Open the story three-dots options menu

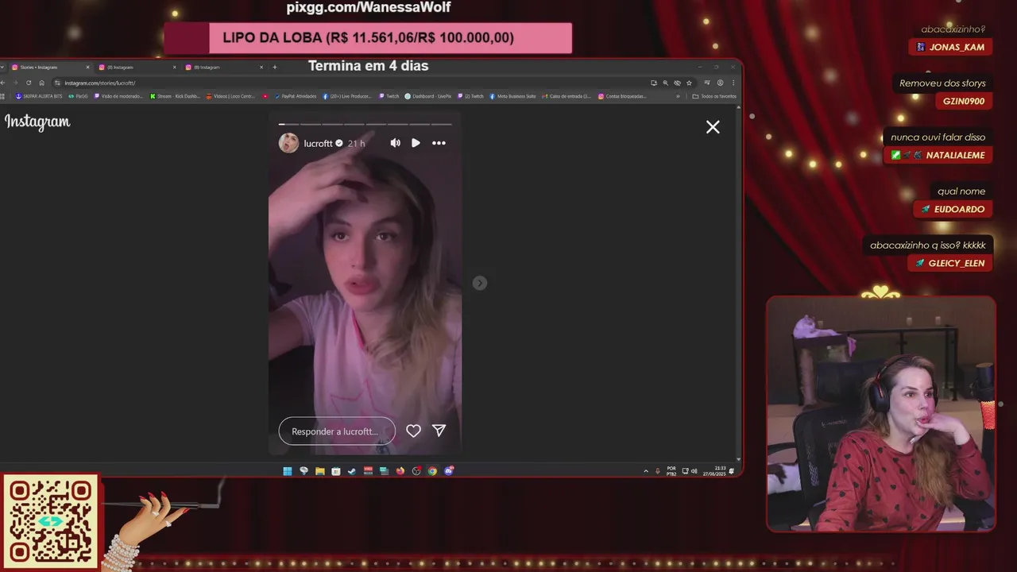click(439, 143)
